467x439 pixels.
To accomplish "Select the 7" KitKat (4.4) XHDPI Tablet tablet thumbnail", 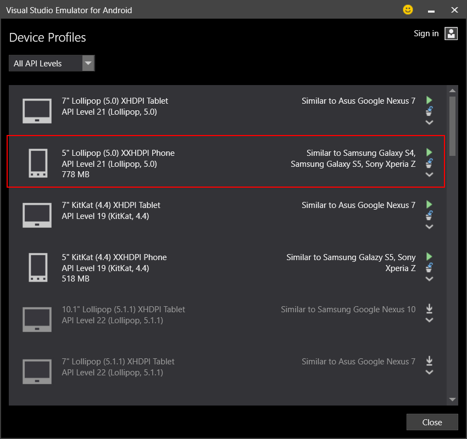I will 37,215.
